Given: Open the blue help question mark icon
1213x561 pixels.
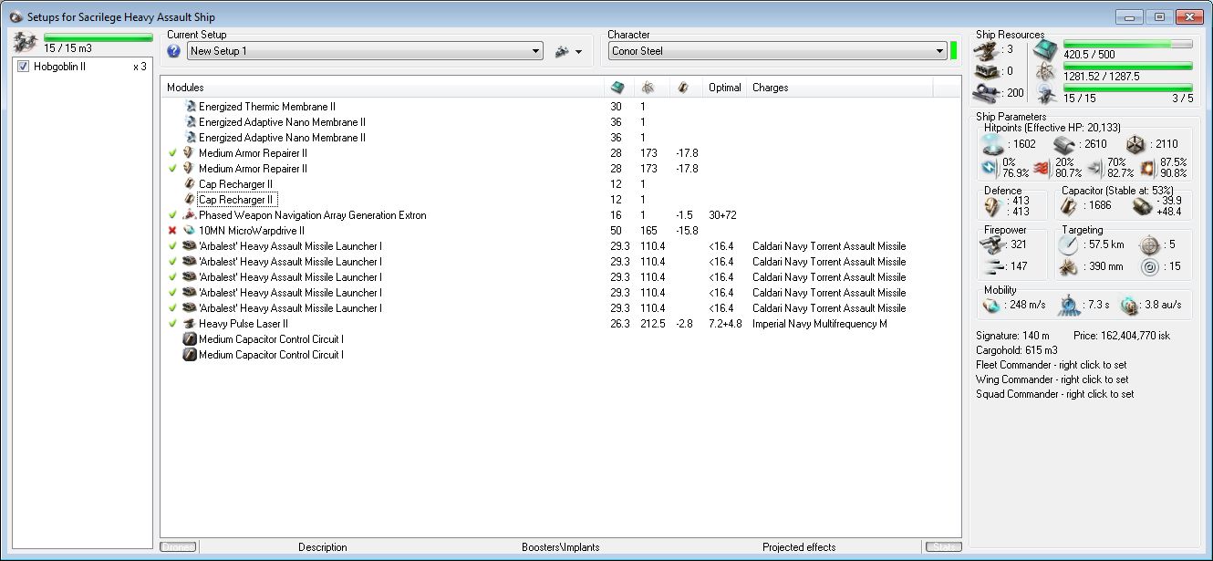Looking at the screenshot, I should click(x=174, y=51).
